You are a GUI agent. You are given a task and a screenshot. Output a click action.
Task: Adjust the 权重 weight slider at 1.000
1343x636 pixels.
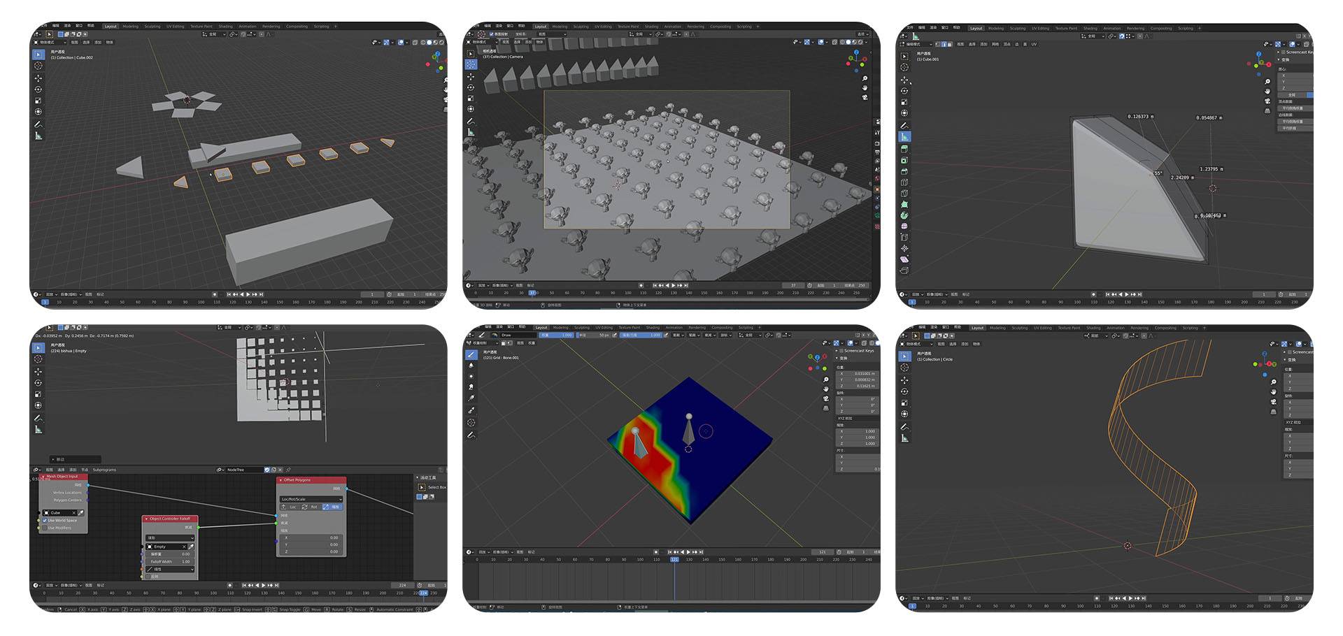[x=557, y=335]
